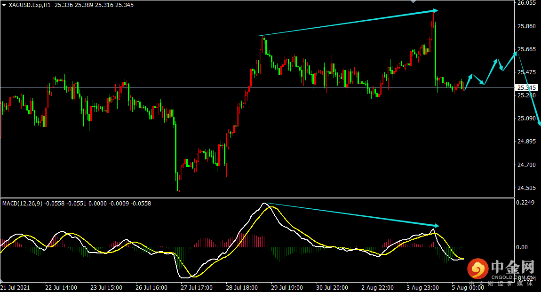Viewport: 541px width, 292px height.
Task: Click the 5 Aug 00:00 time label
Action: (468, 287)
